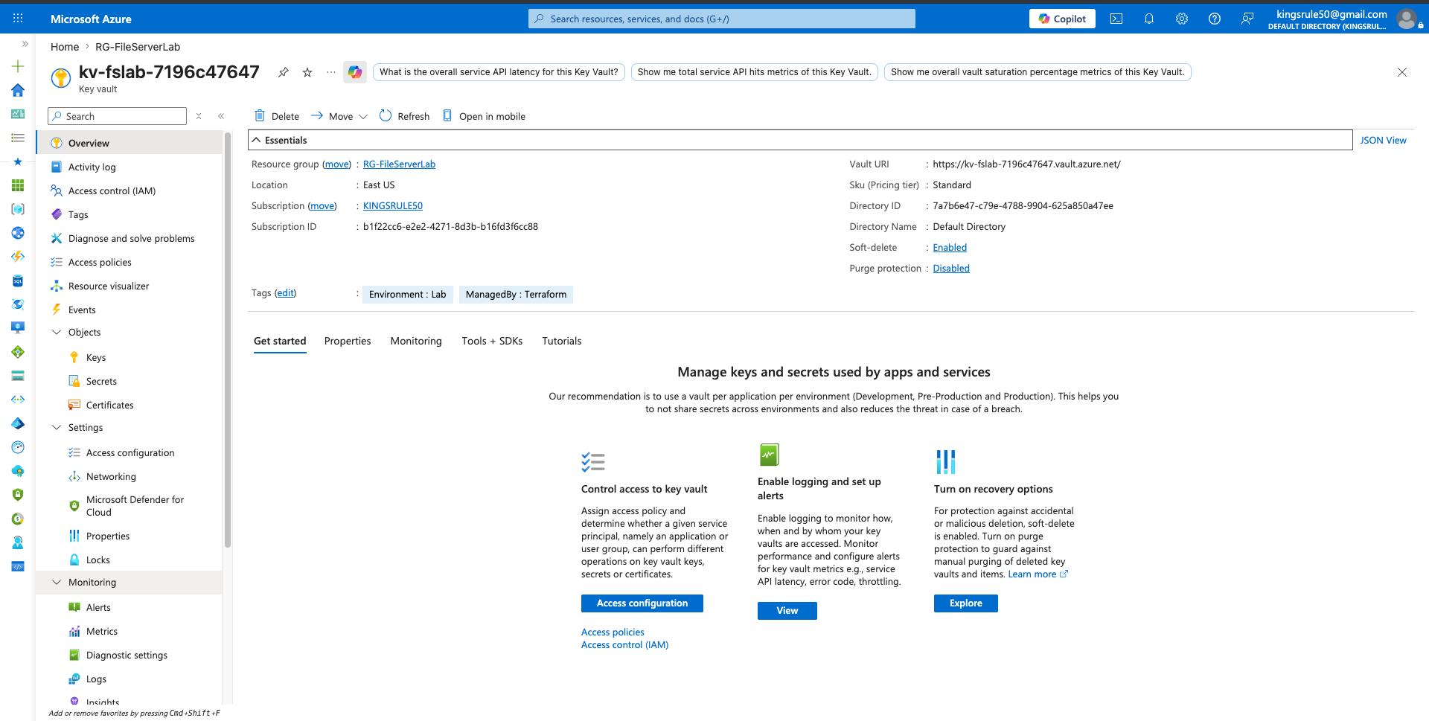Open the Copilot icon beside the title
The height and width of the screenshot is (721, 1429).
[355, 72]
